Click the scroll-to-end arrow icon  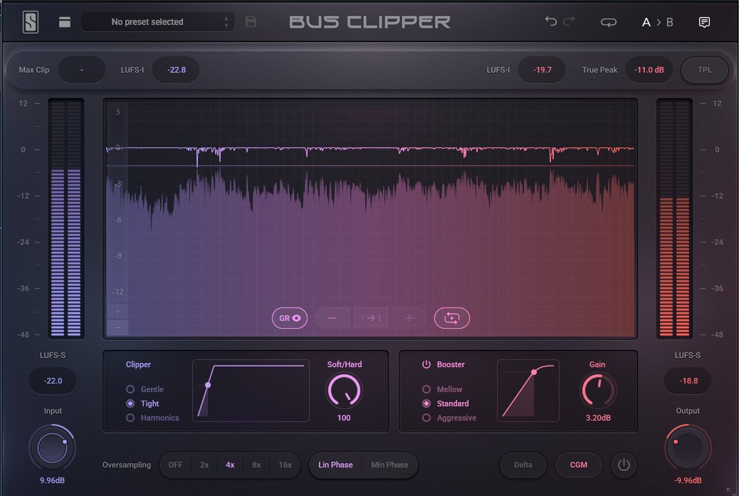coord(371,318)
